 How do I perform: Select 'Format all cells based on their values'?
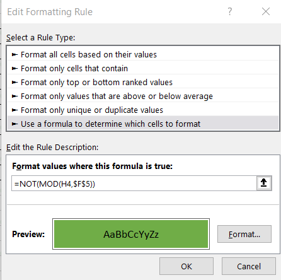[143, 55]
